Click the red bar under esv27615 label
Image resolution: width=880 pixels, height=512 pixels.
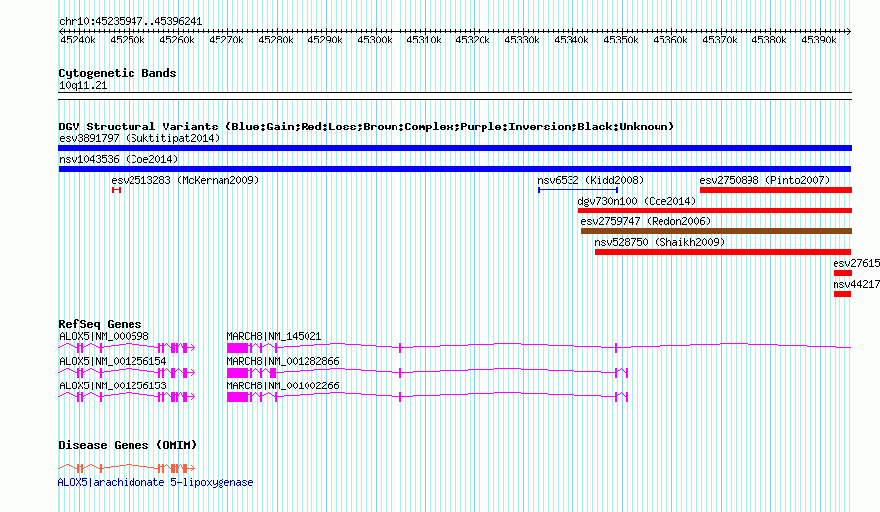point(843,273)
